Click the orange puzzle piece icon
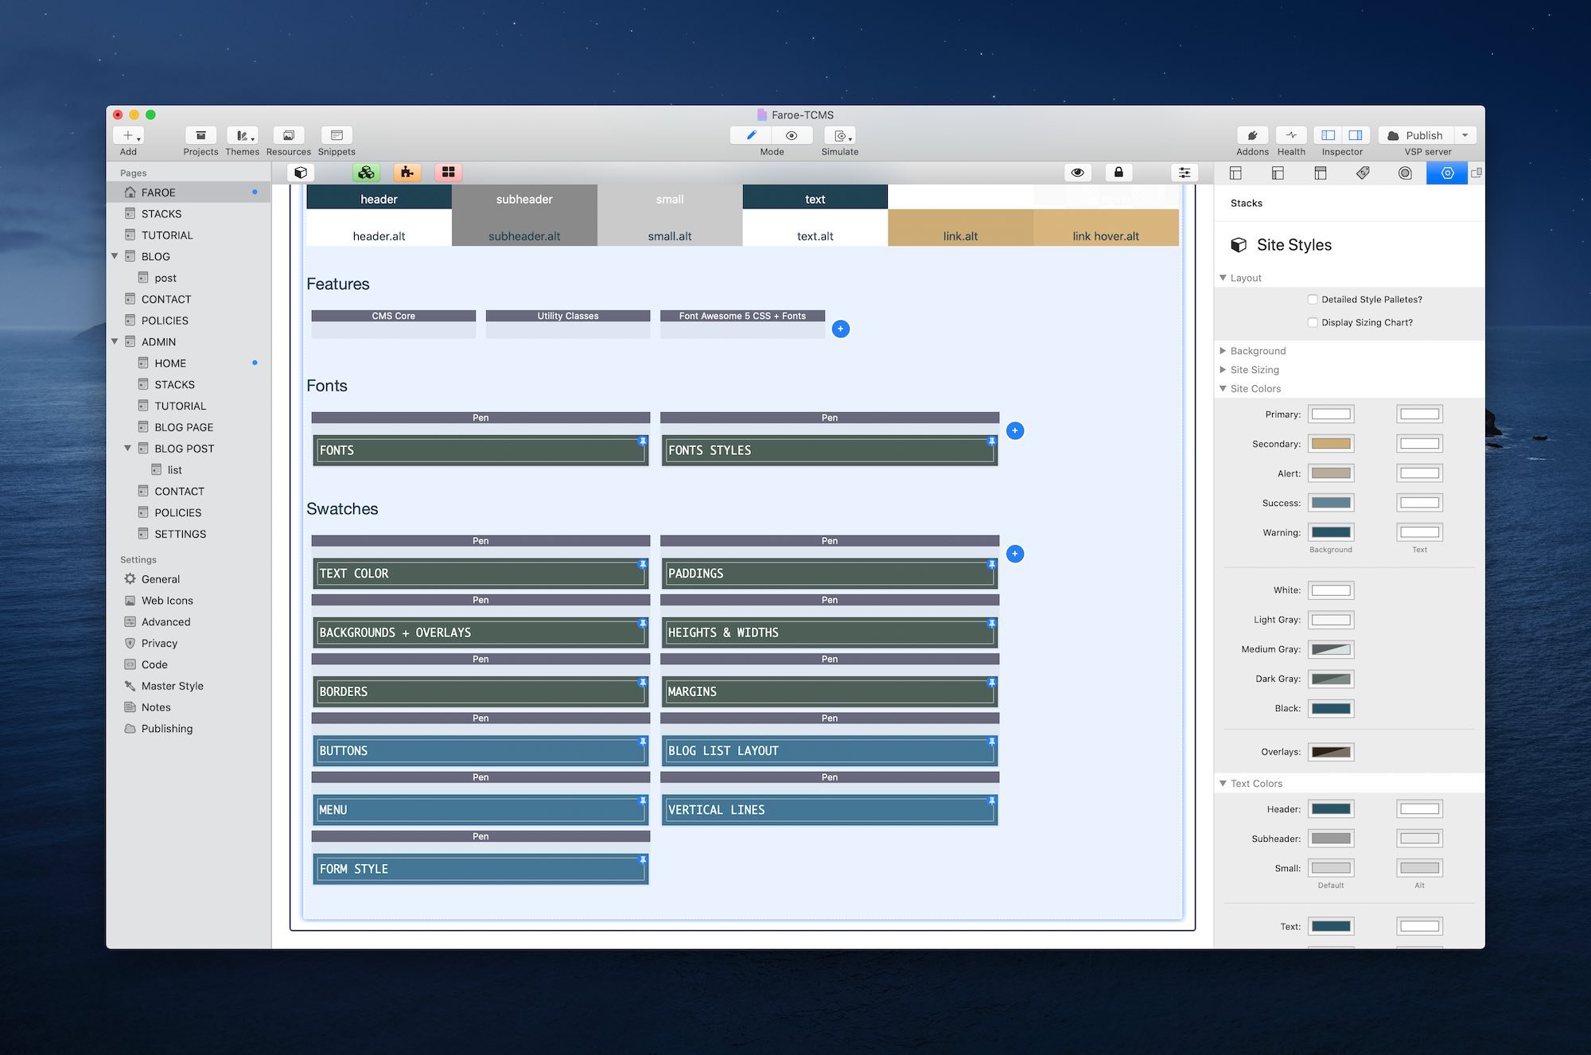Viewport: 1591px width, 1055px height. 407,173
